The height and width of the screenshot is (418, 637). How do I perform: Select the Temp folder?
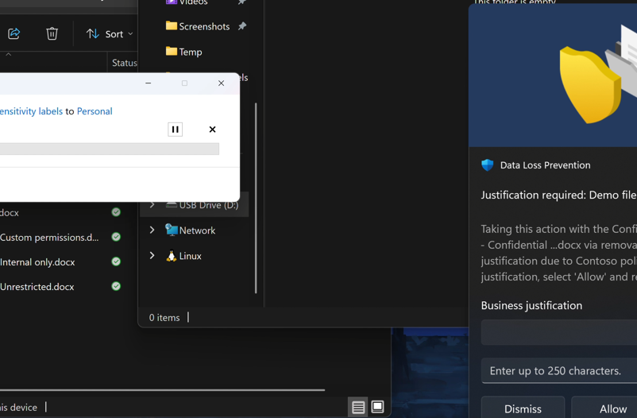(190, 52)
